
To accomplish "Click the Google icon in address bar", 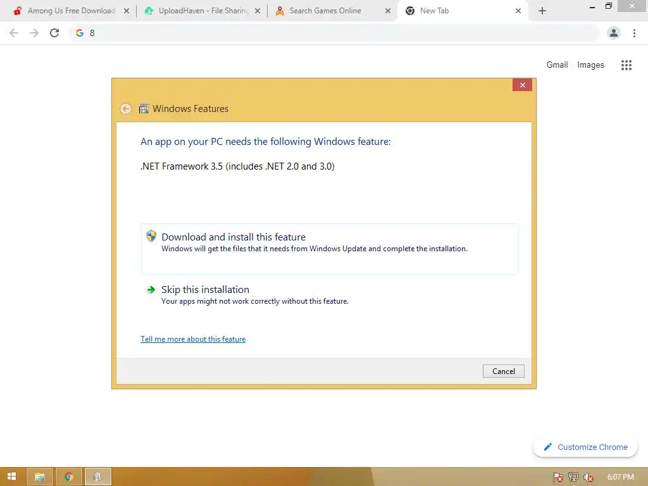I will 80,33.
